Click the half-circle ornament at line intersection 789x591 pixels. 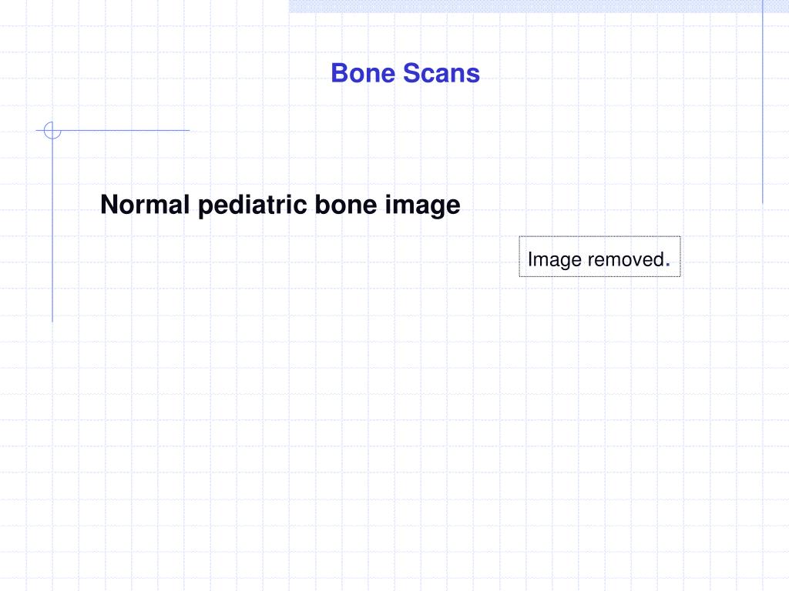point(52,130)
